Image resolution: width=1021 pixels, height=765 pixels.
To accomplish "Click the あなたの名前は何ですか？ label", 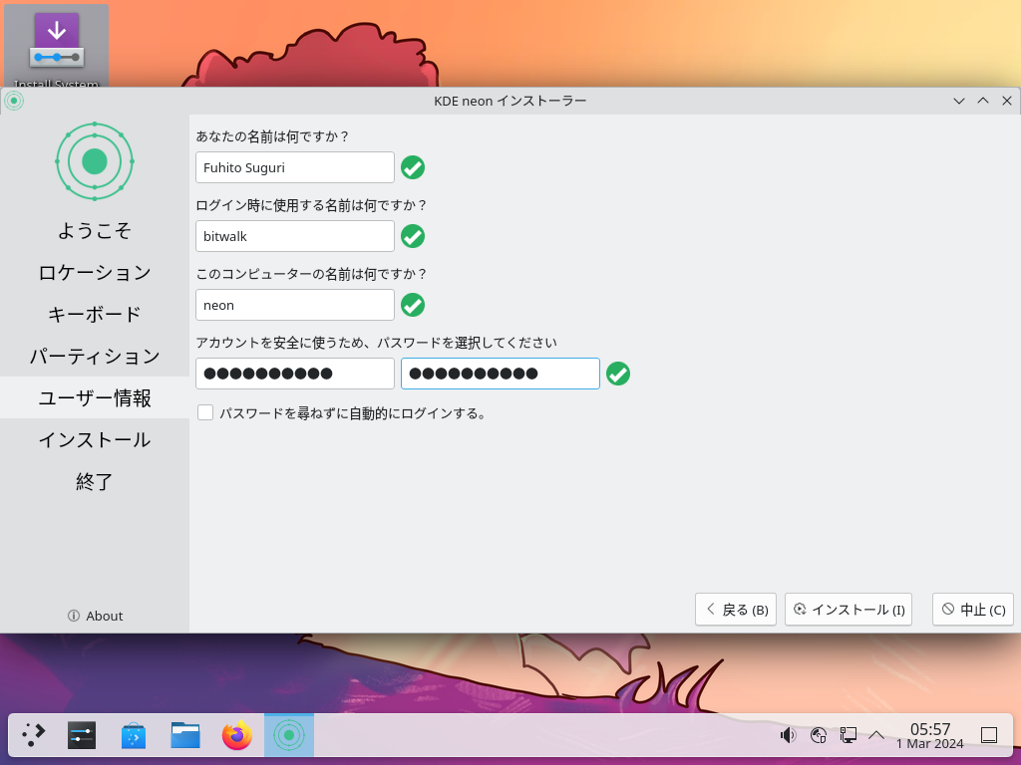I will coord(273,136).
